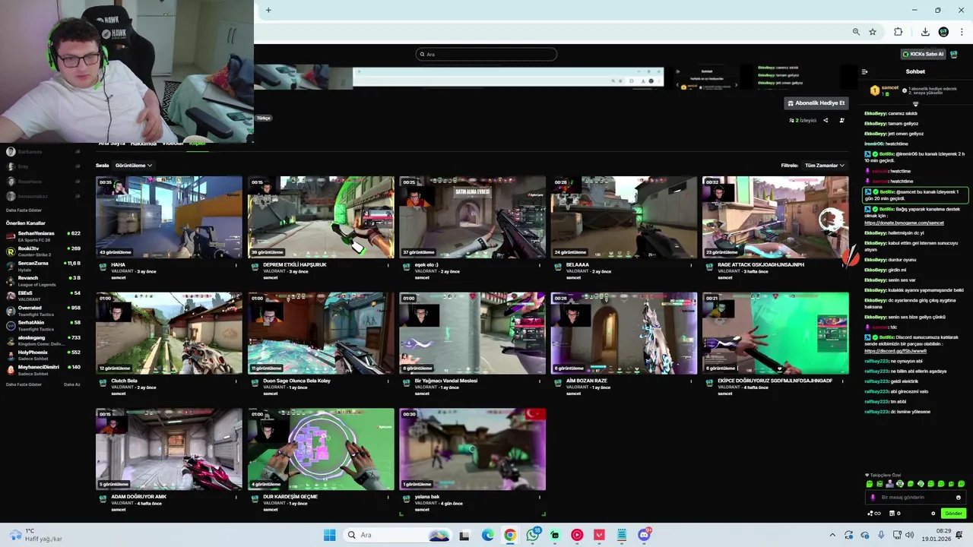Click KICKs Satın Al button
This screenshot has height=547, width=973.
[923, 54]
